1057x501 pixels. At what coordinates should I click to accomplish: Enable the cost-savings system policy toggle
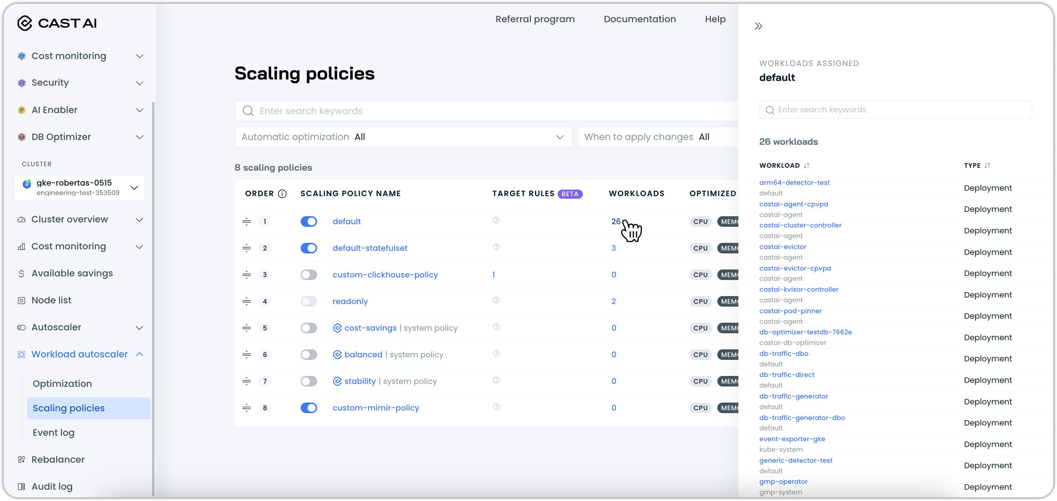309,328
